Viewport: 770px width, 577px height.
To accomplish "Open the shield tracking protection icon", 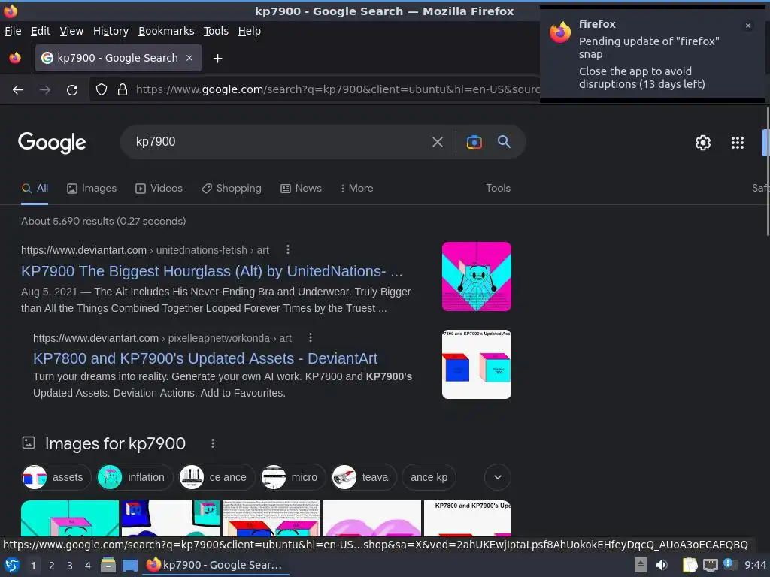I will pyautogui.click(x=102, y=90).
